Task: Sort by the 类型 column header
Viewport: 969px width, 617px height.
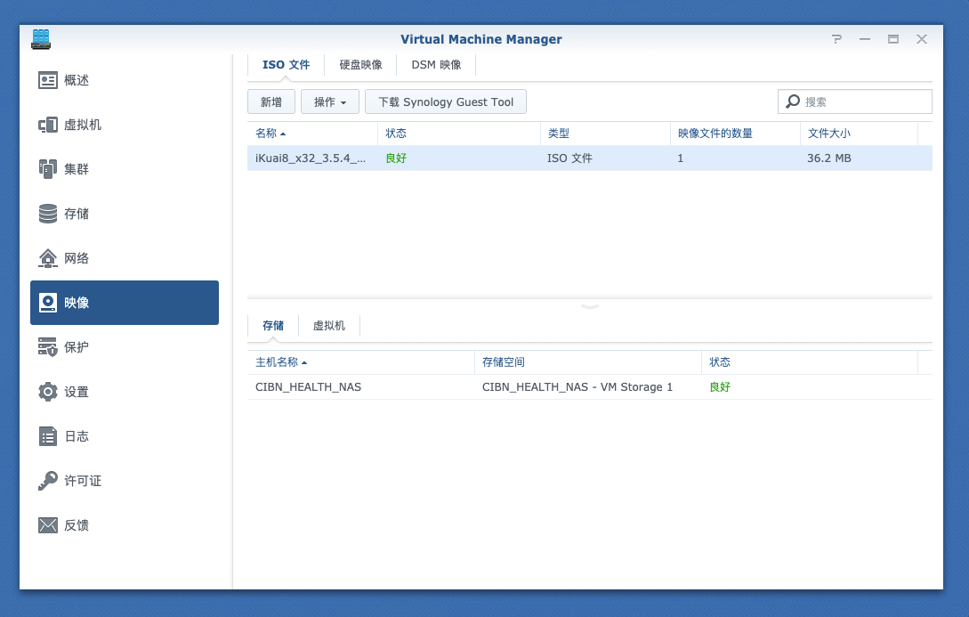Action: pyautogui.click(x=606, y=134)
